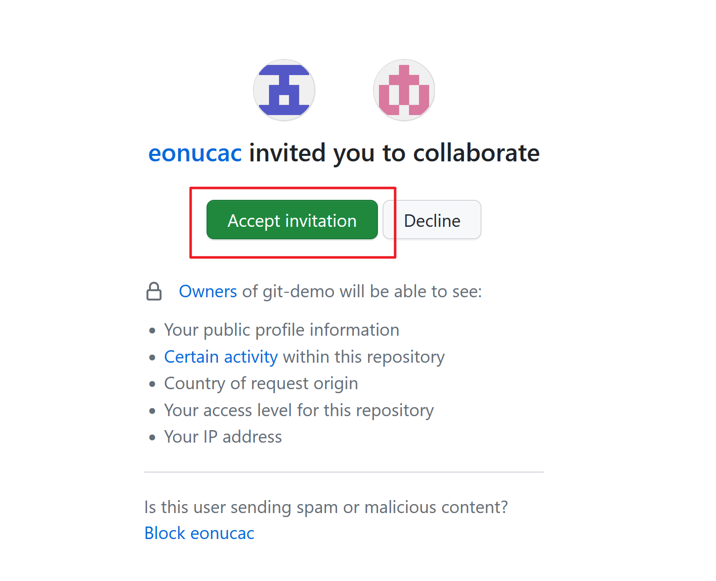
Task: Click 'Your access level for this repository'
Action: [298, 410]
